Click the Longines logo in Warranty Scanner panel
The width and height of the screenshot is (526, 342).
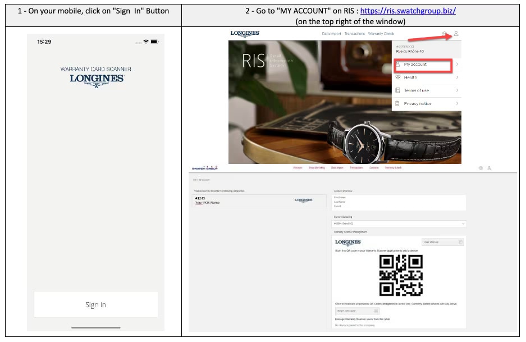tap(348, 242)
